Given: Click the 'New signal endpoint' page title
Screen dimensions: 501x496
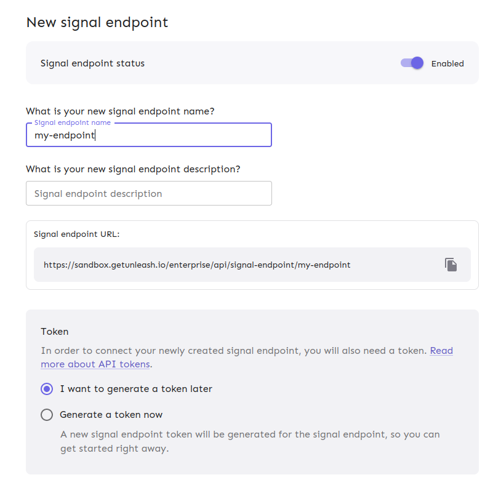Looking at the screenshot, I should point(97,22).
